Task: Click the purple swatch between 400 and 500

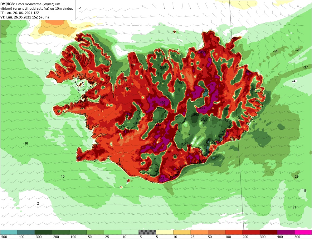Action: (x=285, y=232)
